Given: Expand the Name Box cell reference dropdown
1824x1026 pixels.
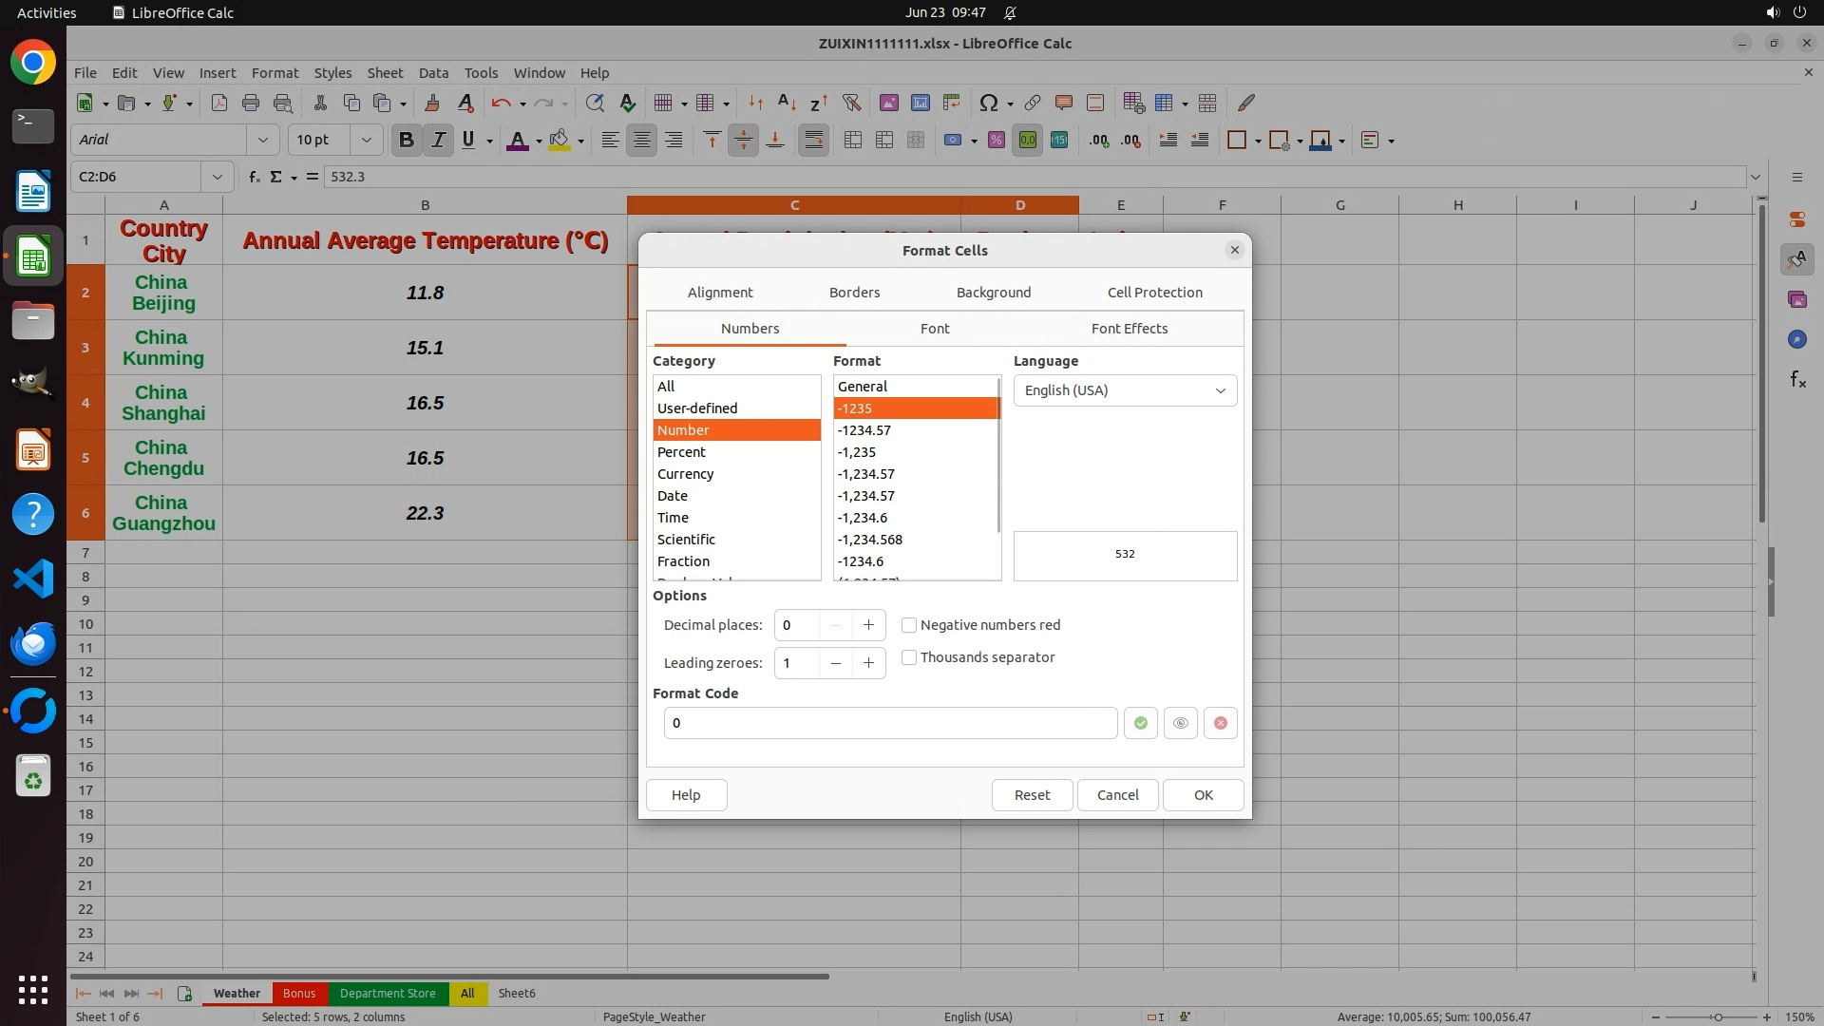Looking at the screenshot, I should pos(217,177).
